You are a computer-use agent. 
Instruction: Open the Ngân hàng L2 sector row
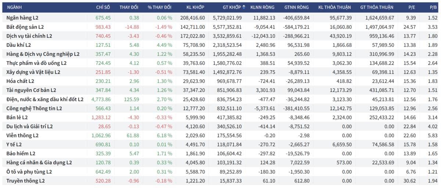(x=220, y=18)
